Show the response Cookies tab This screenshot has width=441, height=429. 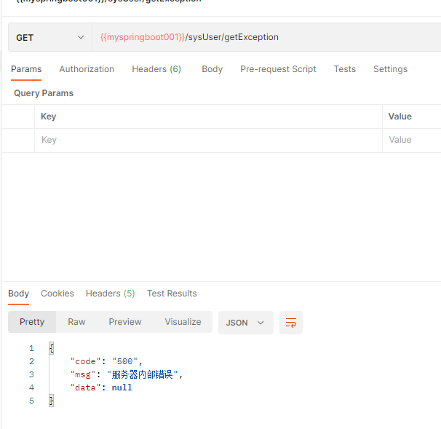coord(57,294)
